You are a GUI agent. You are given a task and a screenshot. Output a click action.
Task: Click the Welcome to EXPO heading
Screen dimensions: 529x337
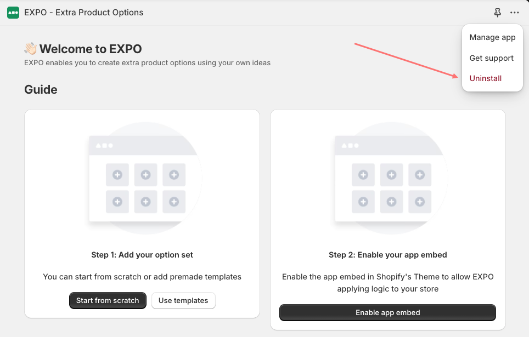[x=91, y=49]
